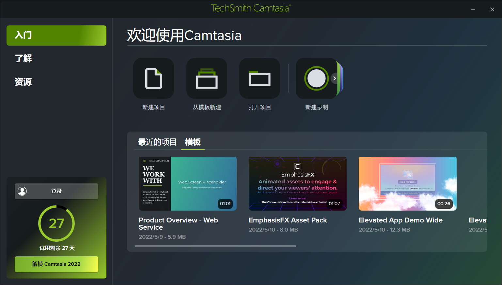This screenshot has width=502, height=285.
Task: Open 从模板新建 to start from a template
Action: click(x=207, y=78)
